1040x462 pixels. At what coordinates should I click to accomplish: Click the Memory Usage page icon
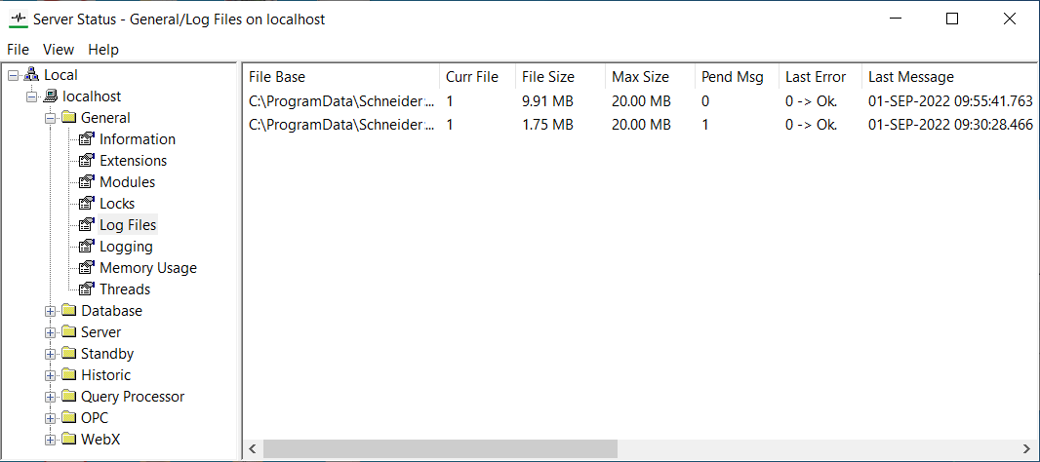click(x=86, y=268)
